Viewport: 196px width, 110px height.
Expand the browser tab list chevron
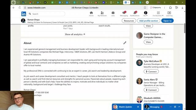pyautogui.click(x=18, y=2)
